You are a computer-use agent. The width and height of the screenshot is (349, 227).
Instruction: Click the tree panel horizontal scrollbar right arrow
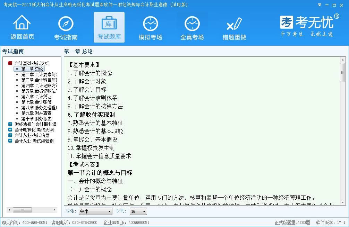pos(54,210)
